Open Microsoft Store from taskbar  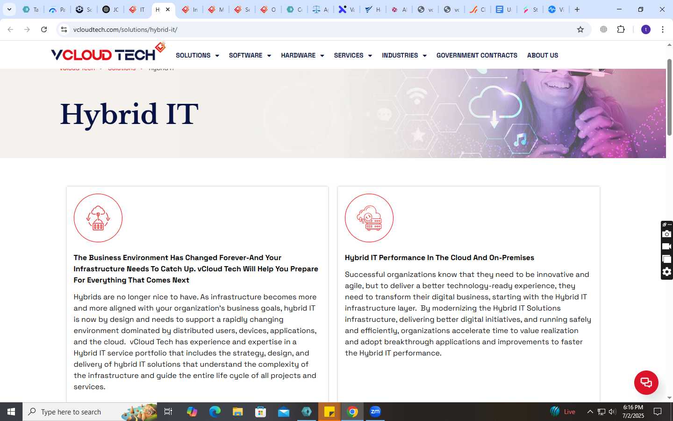261,412
